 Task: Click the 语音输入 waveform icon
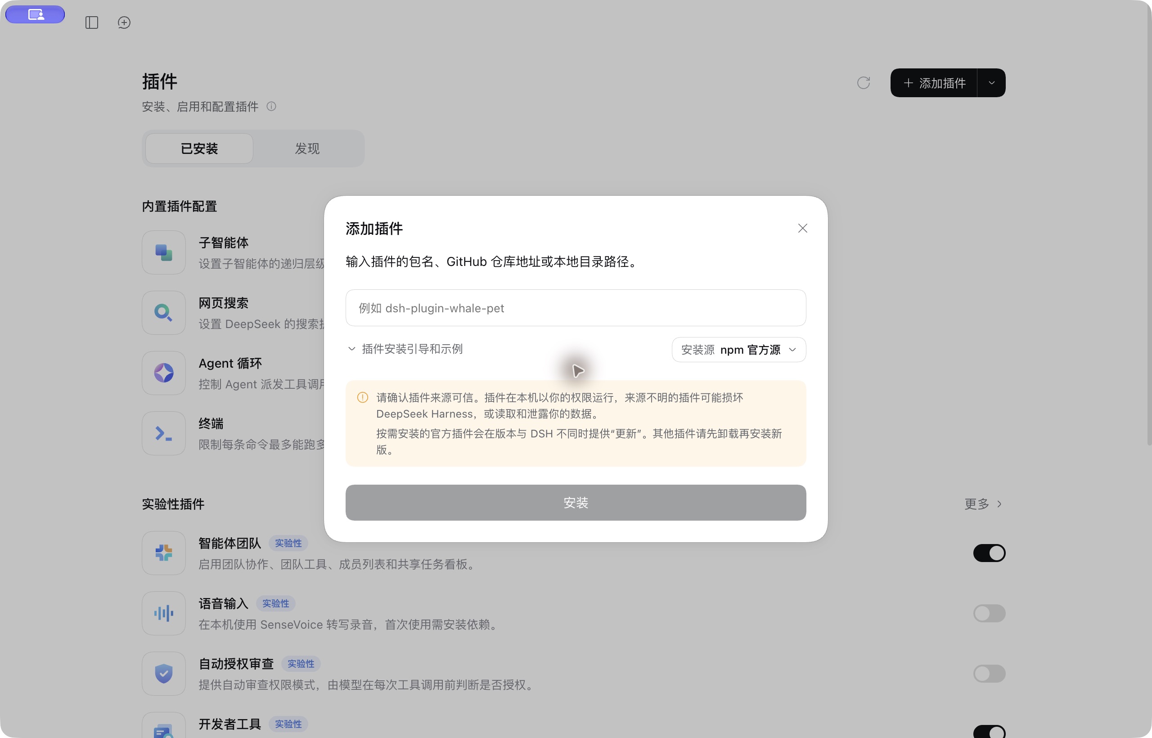pyautogui.click(x=163, y=613)
